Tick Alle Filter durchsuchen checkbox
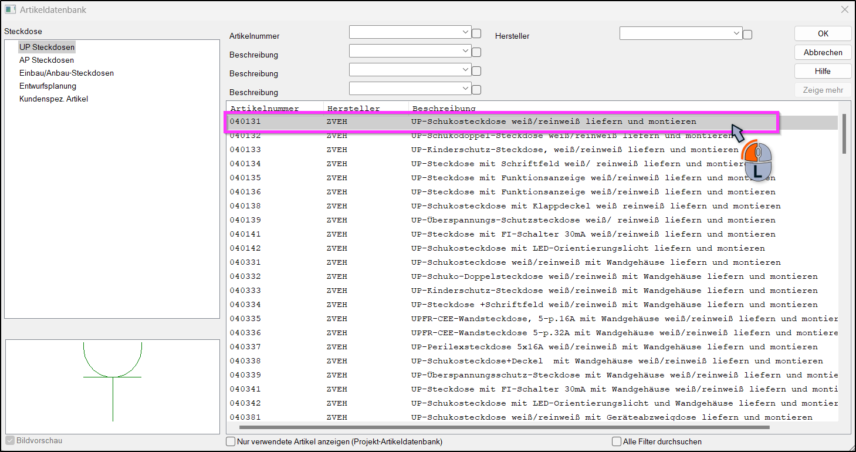The height and width of the screenshot is (452, 856). click(x=616, y=441)
